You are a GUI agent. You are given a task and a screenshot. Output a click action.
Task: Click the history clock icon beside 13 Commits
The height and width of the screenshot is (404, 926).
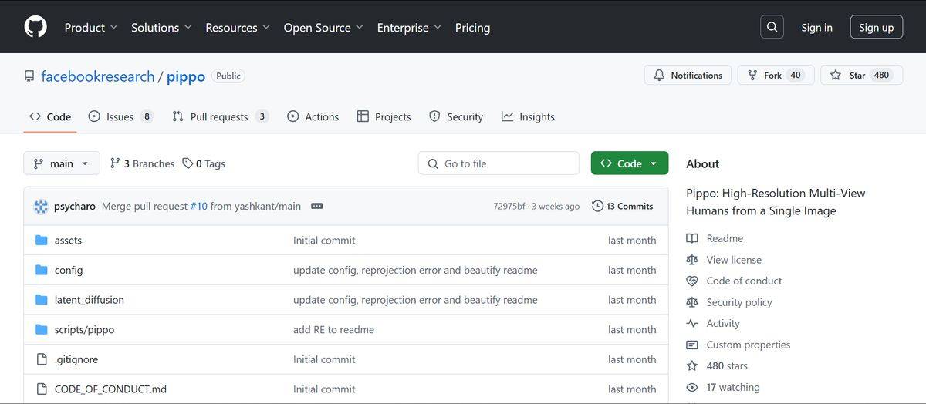[597, 206]
